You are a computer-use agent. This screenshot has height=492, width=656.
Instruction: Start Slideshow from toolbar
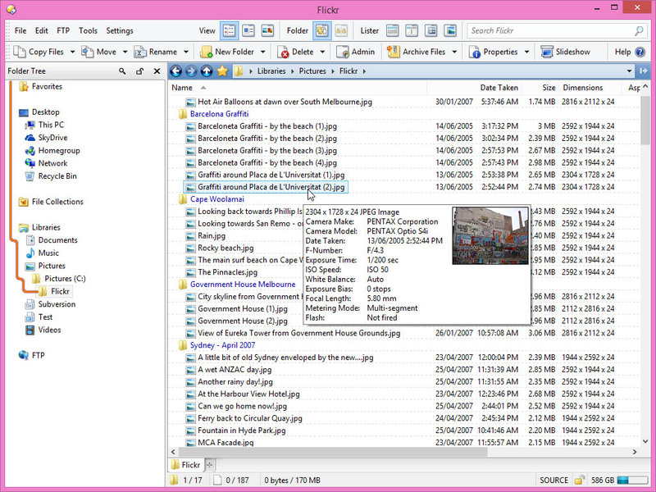[566, 52]
